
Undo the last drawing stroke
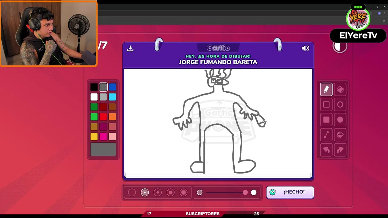326,150
